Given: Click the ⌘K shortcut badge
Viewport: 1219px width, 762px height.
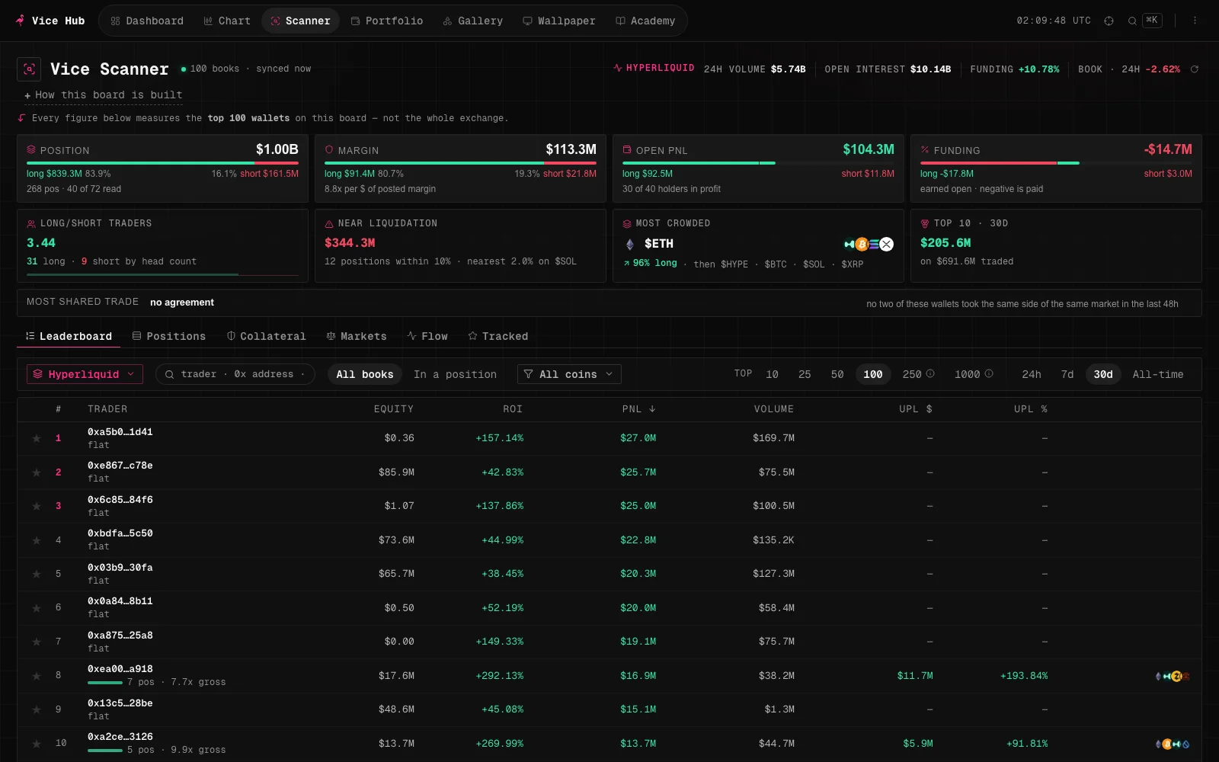Looking at the screenshot, I should (x=1152, y=21).
